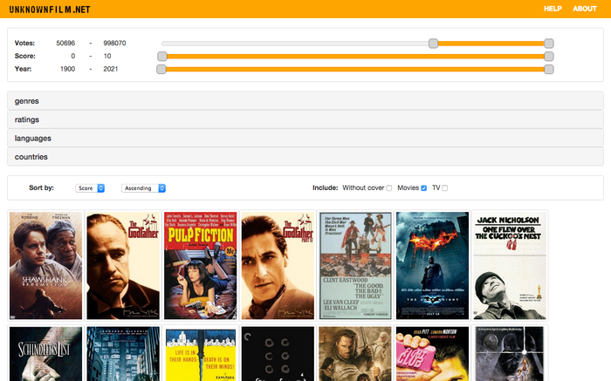Open The Godfather Part II poster
The image size is (611, 381).
click(x=278, y=265)
